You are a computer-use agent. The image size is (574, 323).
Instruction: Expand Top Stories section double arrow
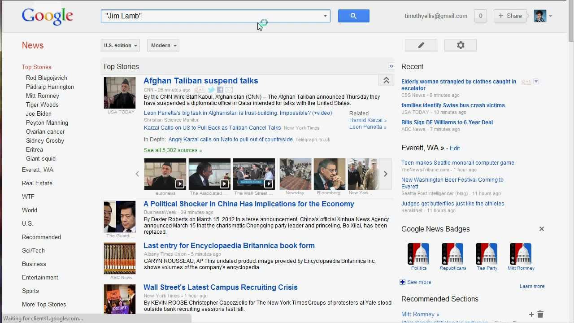coord(391,66)
